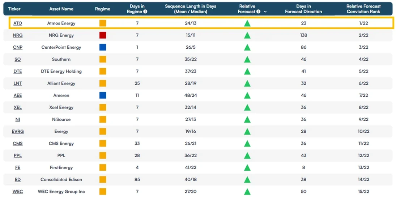The image size is (396, 197).
Task: Select the green triangle in FirstEnergy row
Action: [247, 167]
